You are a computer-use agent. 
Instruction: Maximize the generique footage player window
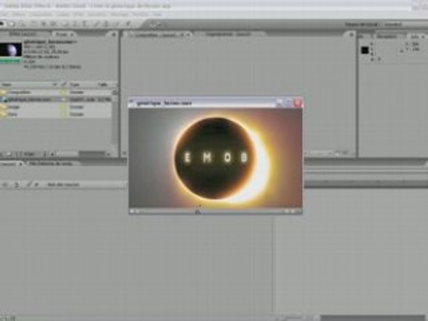coord(288,103)
